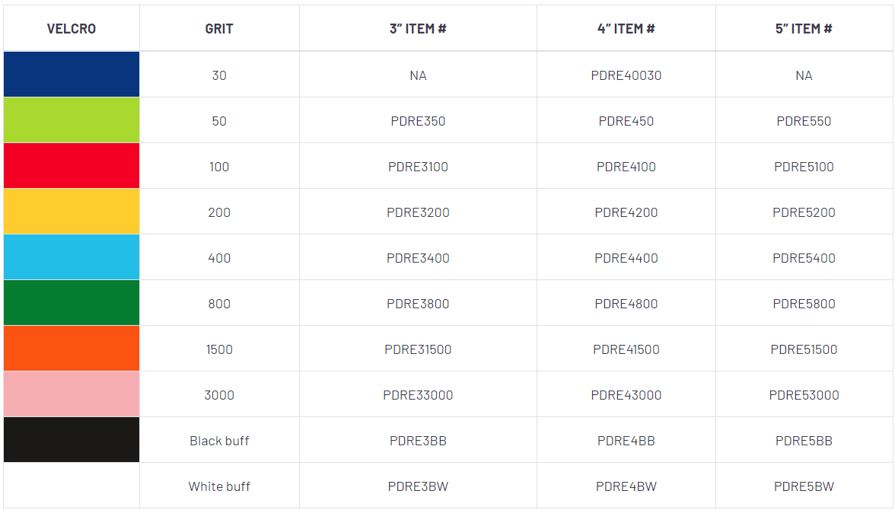Screen dimensions: 895x510
Task: Select the 3" ITEM # header
Action: 418,29
